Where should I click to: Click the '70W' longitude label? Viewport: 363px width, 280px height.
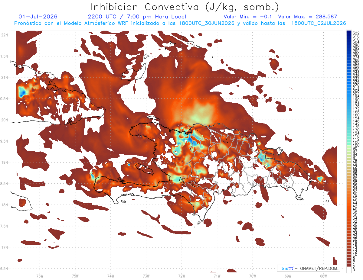252,276
